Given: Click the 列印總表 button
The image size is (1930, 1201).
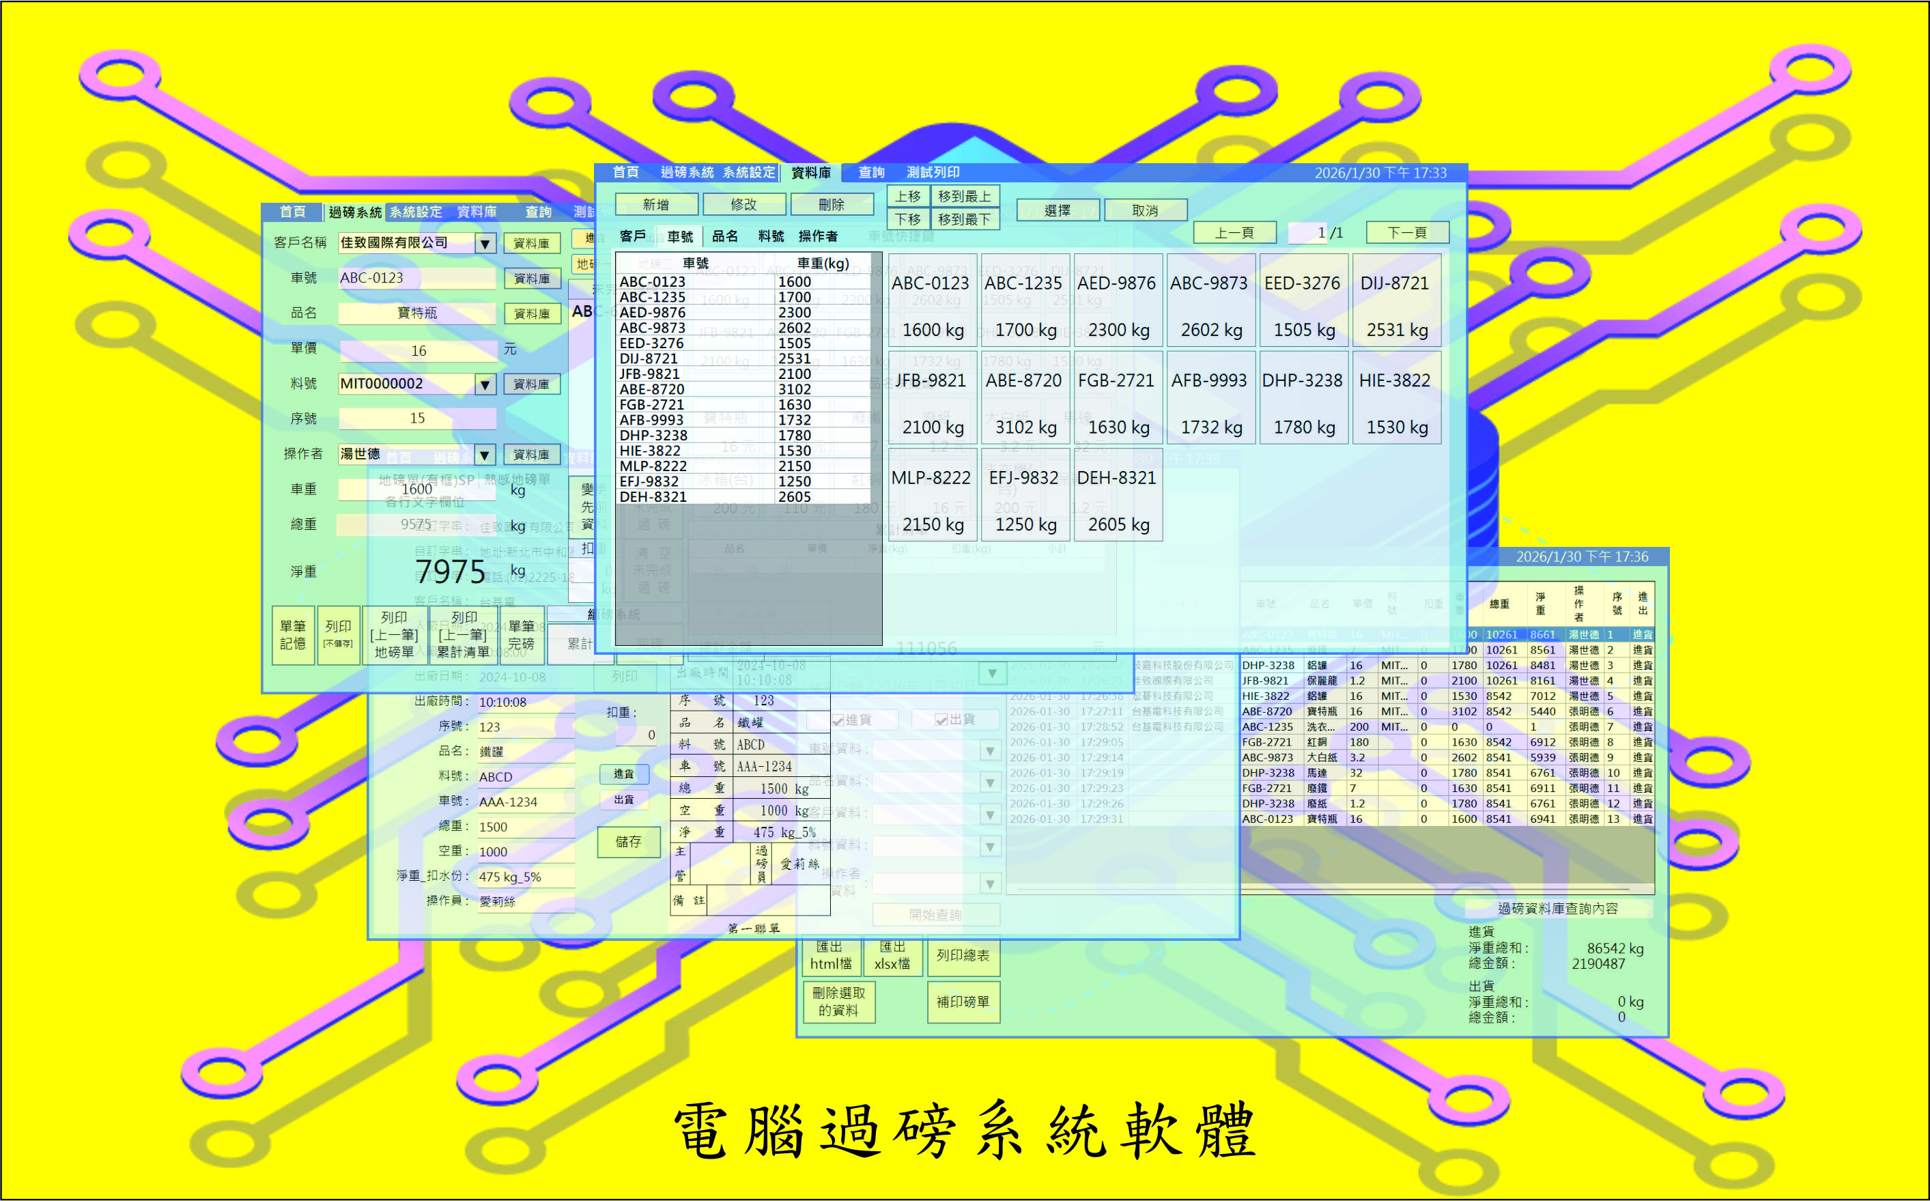Looking at the screenshot, I should click(963, 956).
